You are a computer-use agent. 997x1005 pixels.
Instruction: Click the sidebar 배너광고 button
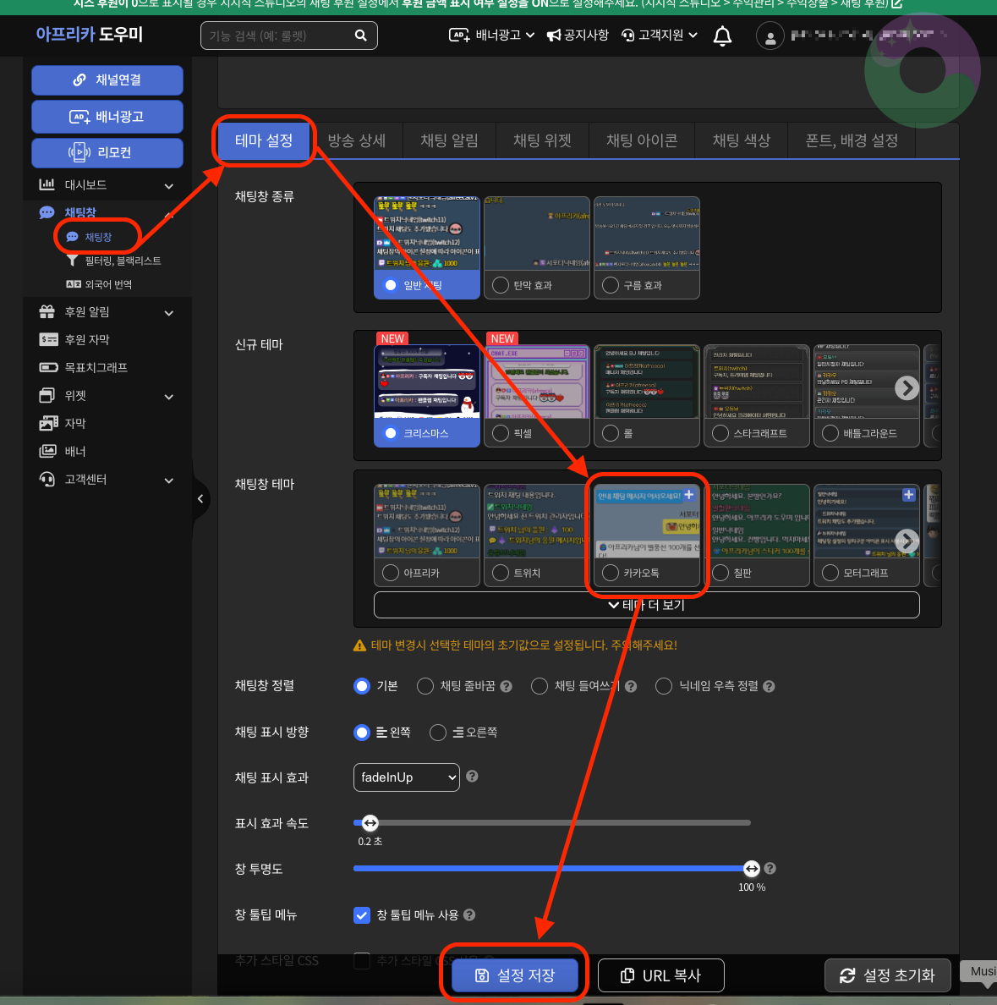click(x=107, y=117)
